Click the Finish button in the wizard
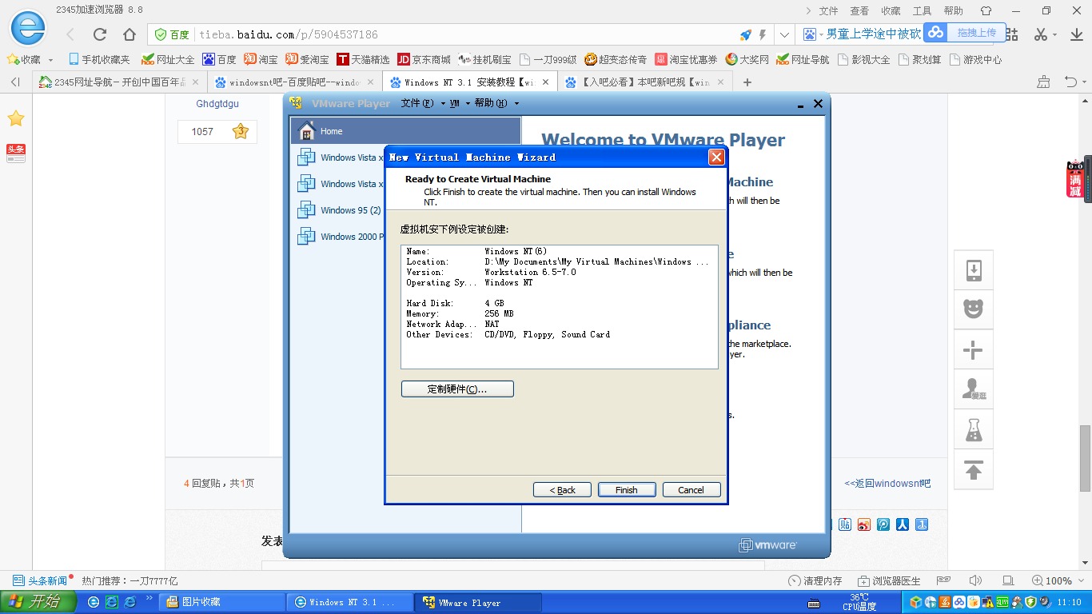This screenshot has height=614, width=1092. point(627,490)
